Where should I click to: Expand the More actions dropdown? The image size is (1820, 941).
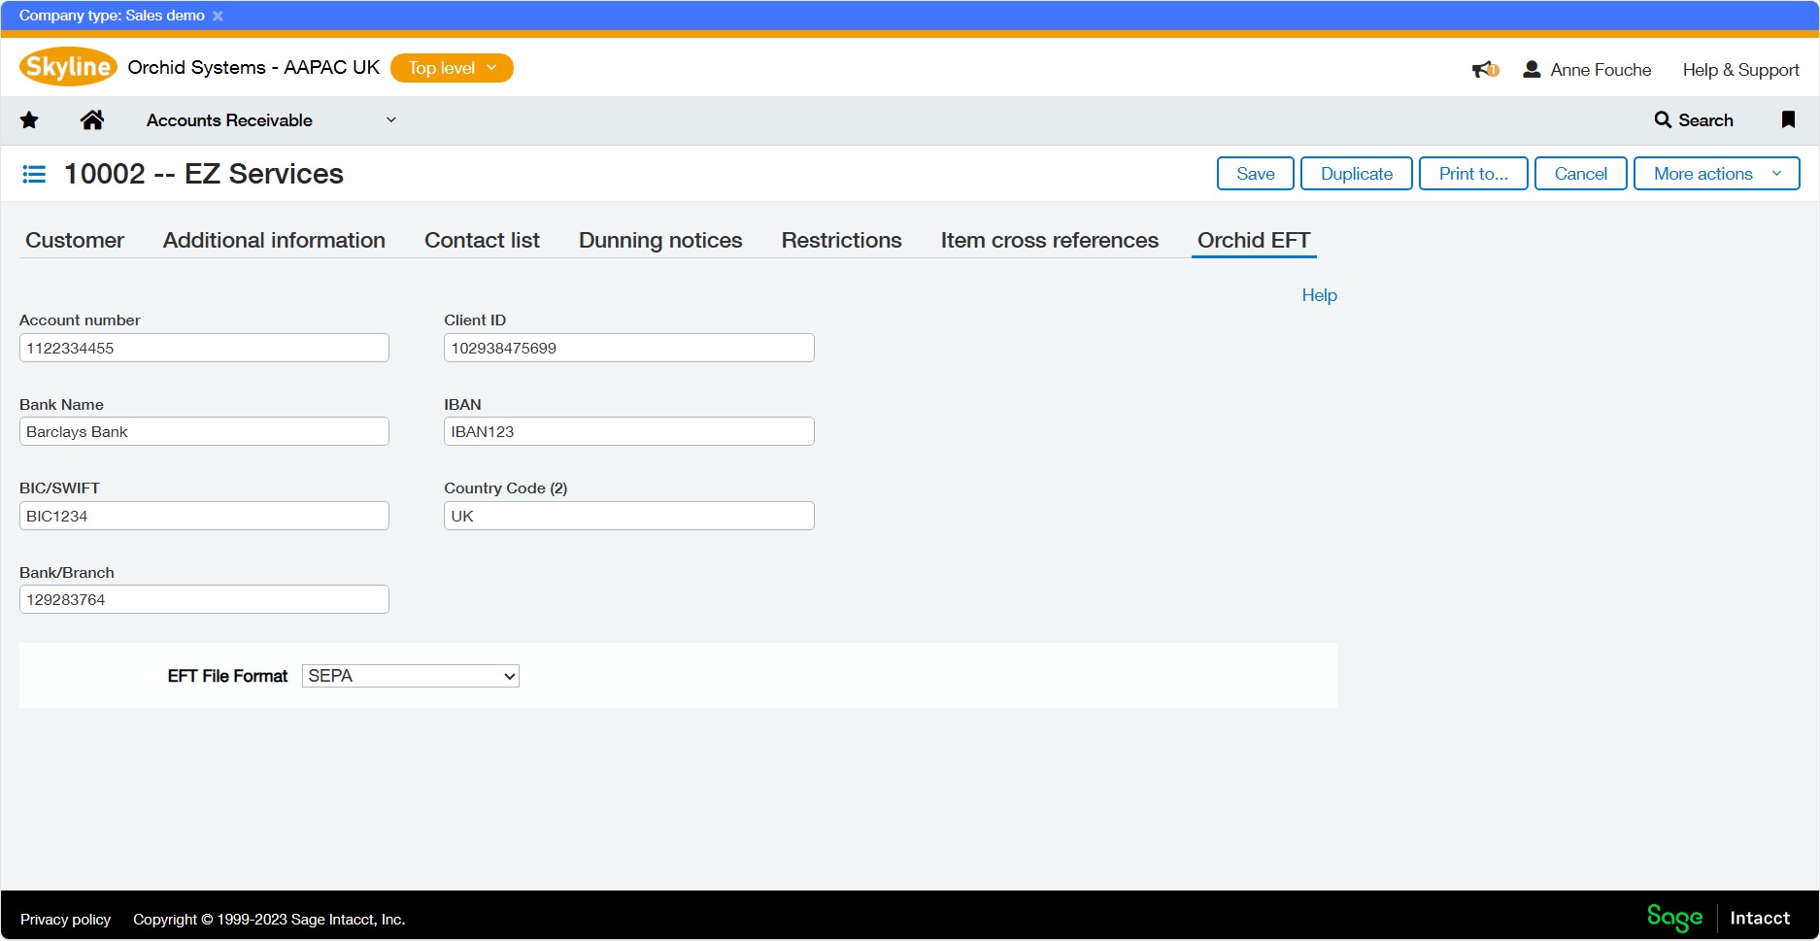pos(1716,174)
